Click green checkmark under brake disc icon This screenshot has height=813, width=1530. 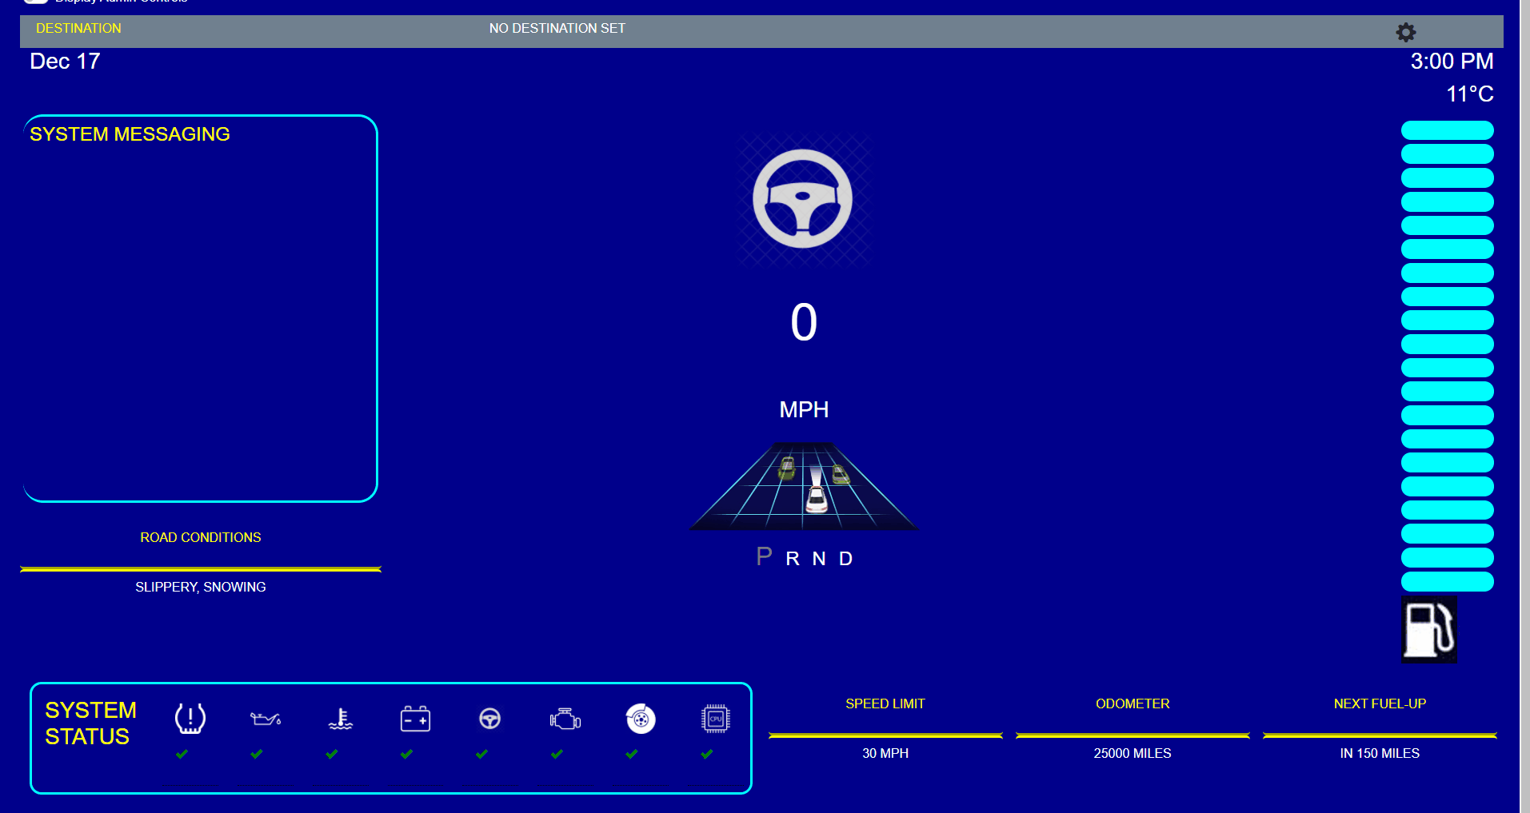[x=632, y=754]
